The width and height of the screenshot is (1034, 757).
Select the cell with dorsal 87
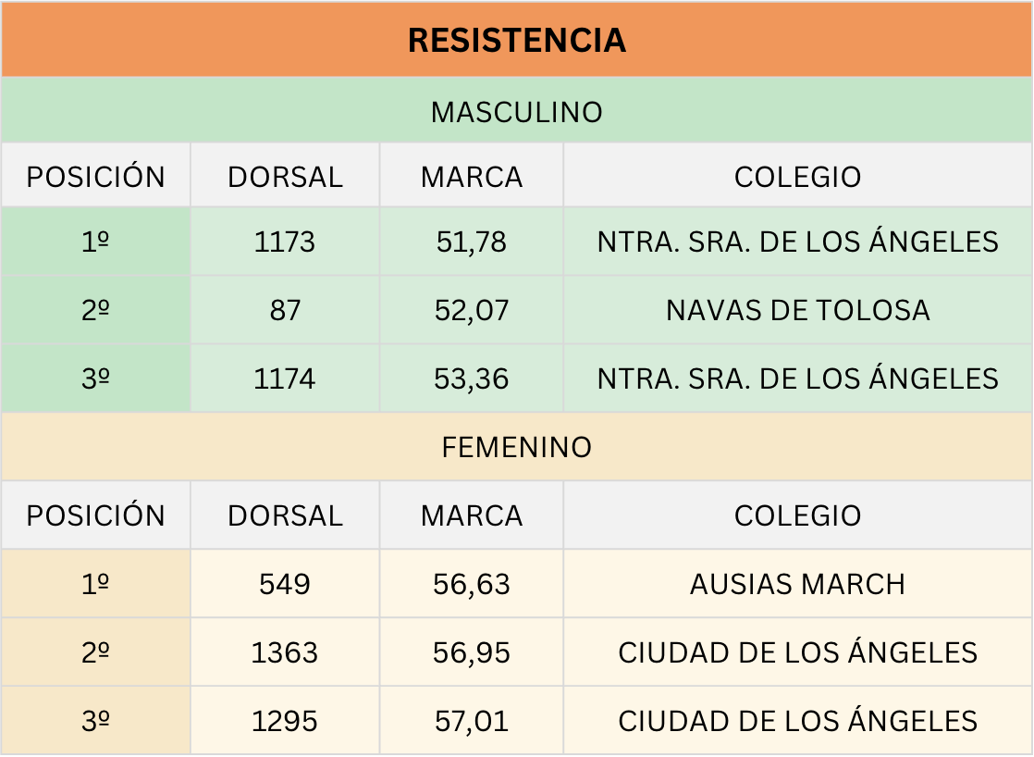[285, 310]
